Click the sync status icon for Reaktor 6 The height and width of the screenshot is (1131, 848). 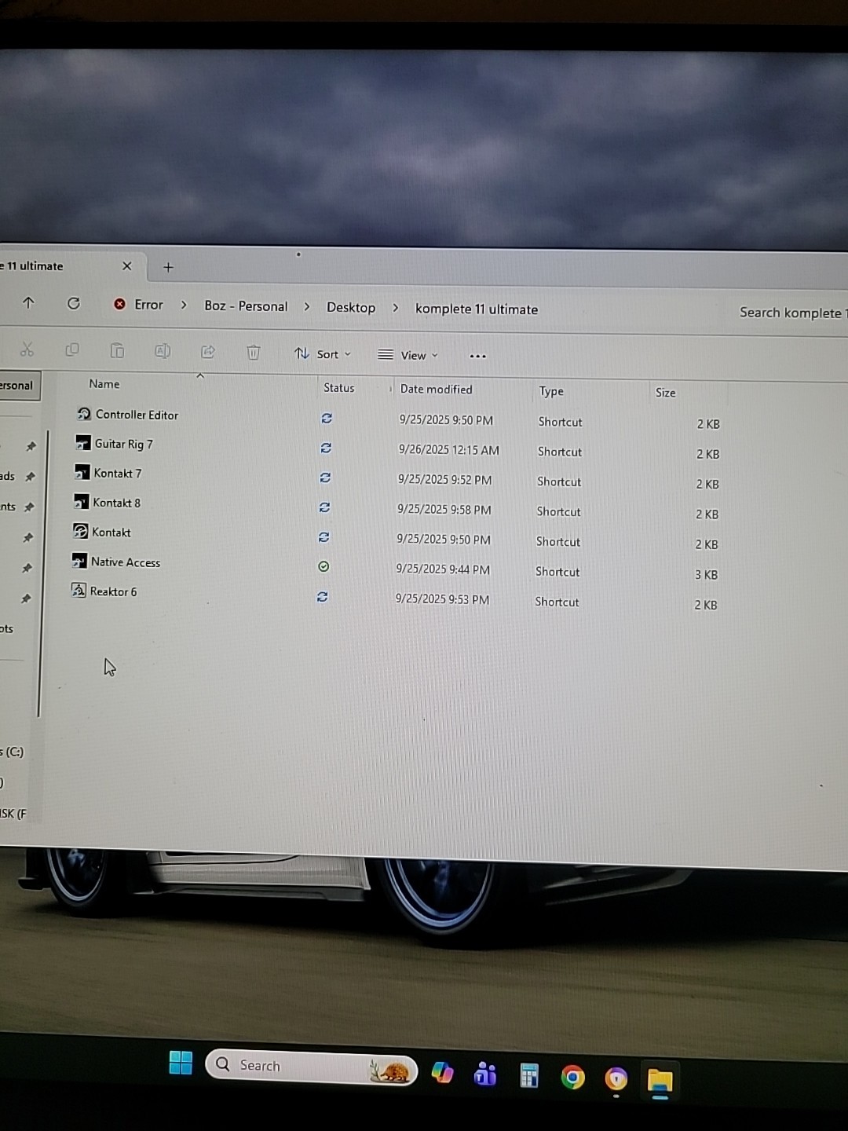[x=322, y=597]
